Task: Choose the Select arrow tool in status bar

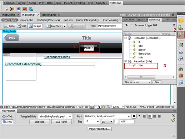Action: coord(99,107)
